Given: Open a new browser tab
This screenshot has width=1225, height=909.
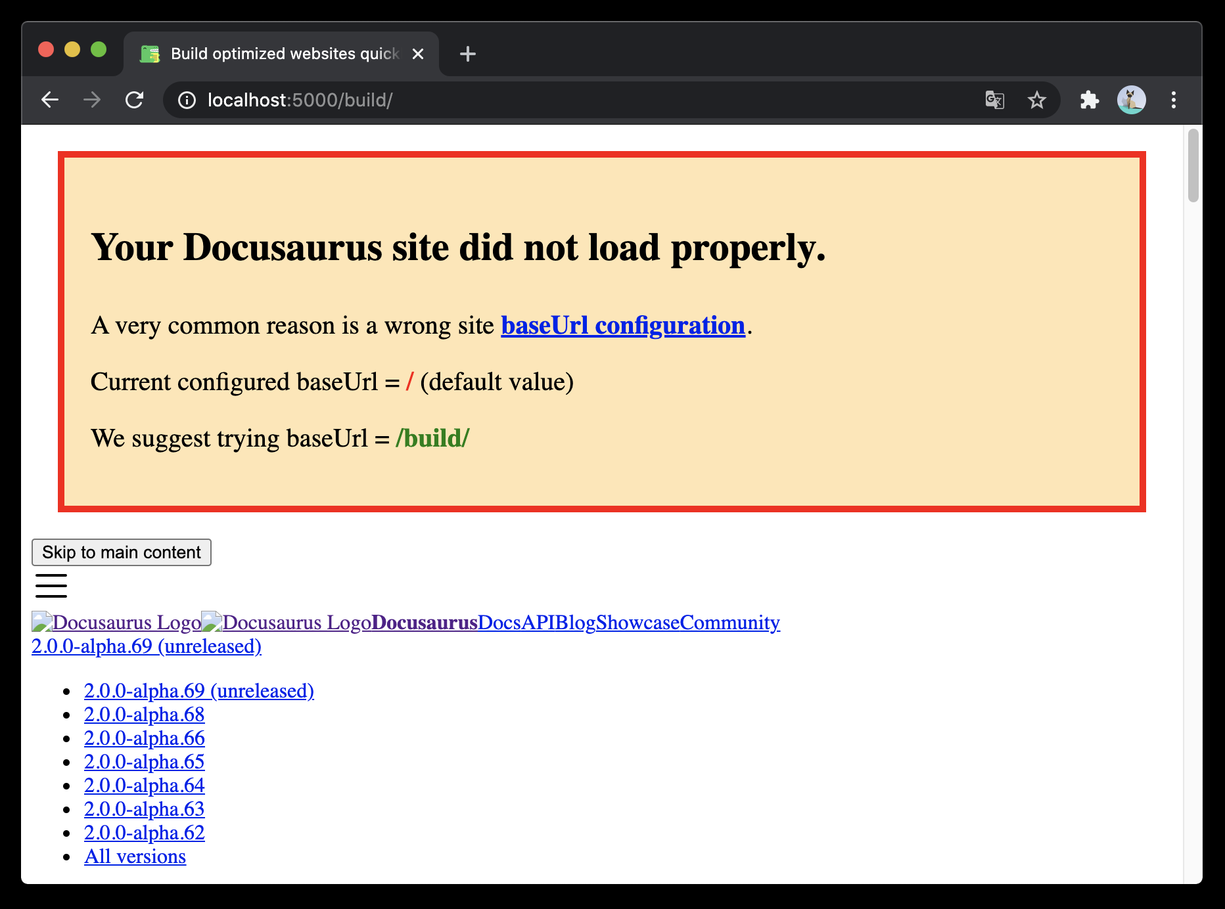Looking at the screenshot, I should click(467, 54).
